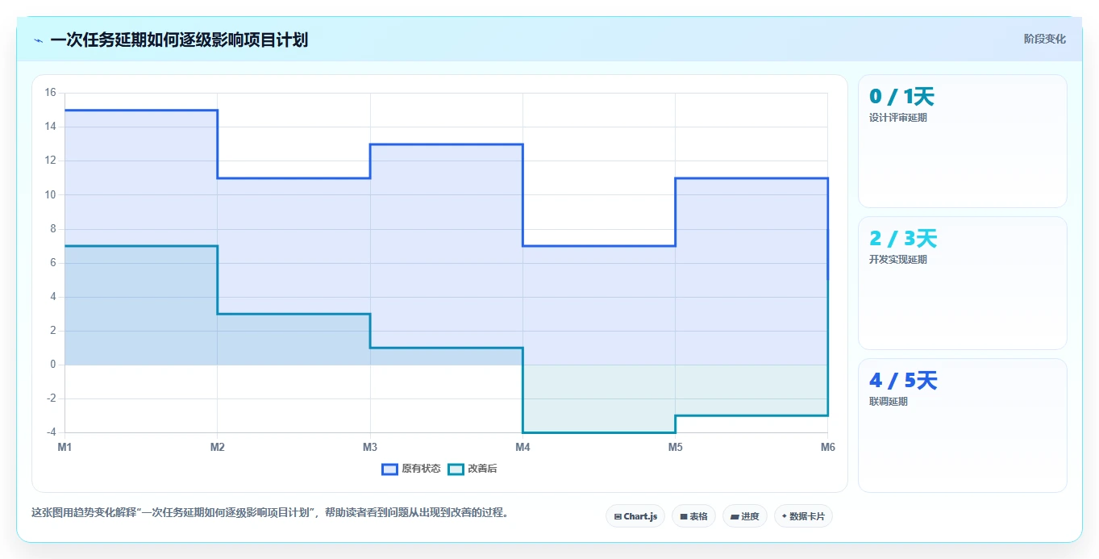Click the y-axis value 10
This screenshot has width=1099, height=559.
coord(50,194)
